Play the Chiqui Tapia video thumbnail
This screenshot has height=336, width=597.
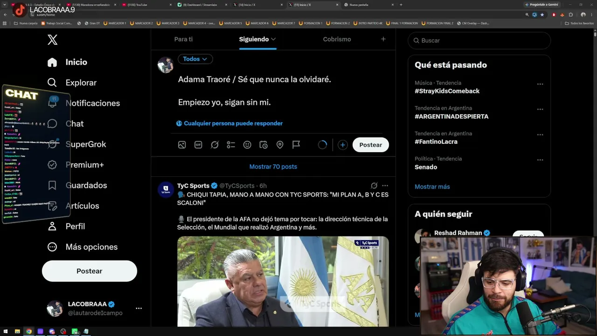click(283, 281)
